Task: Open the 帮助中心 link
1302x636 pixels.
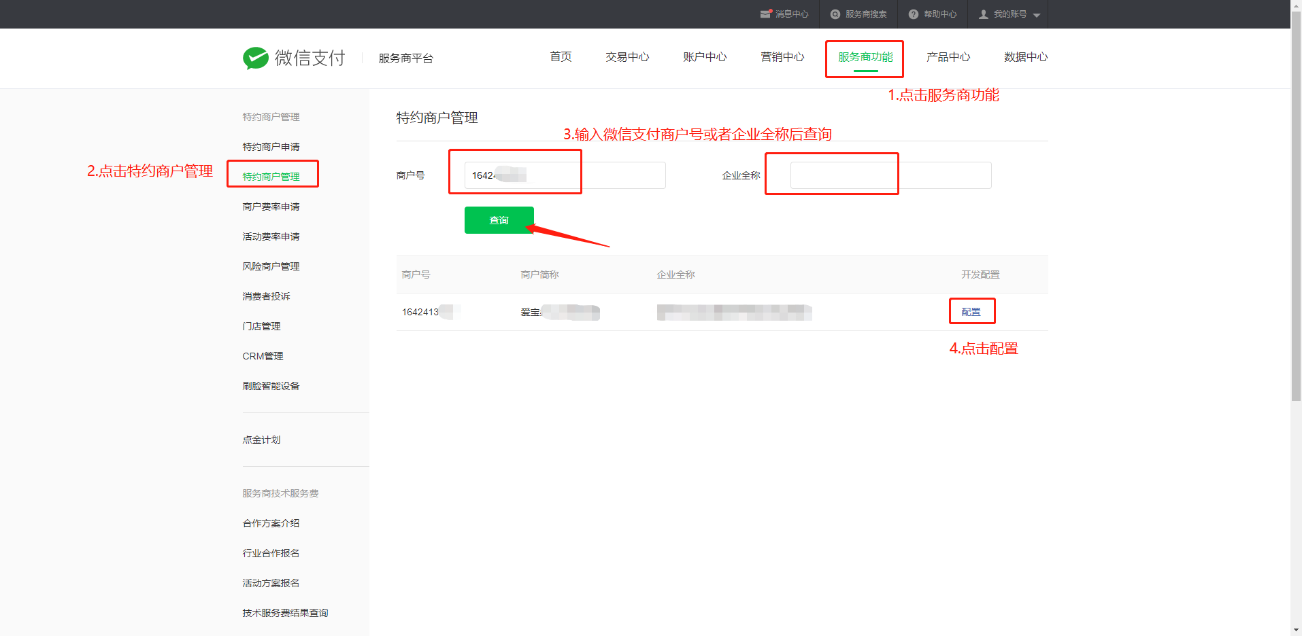Action: (940, 14)
